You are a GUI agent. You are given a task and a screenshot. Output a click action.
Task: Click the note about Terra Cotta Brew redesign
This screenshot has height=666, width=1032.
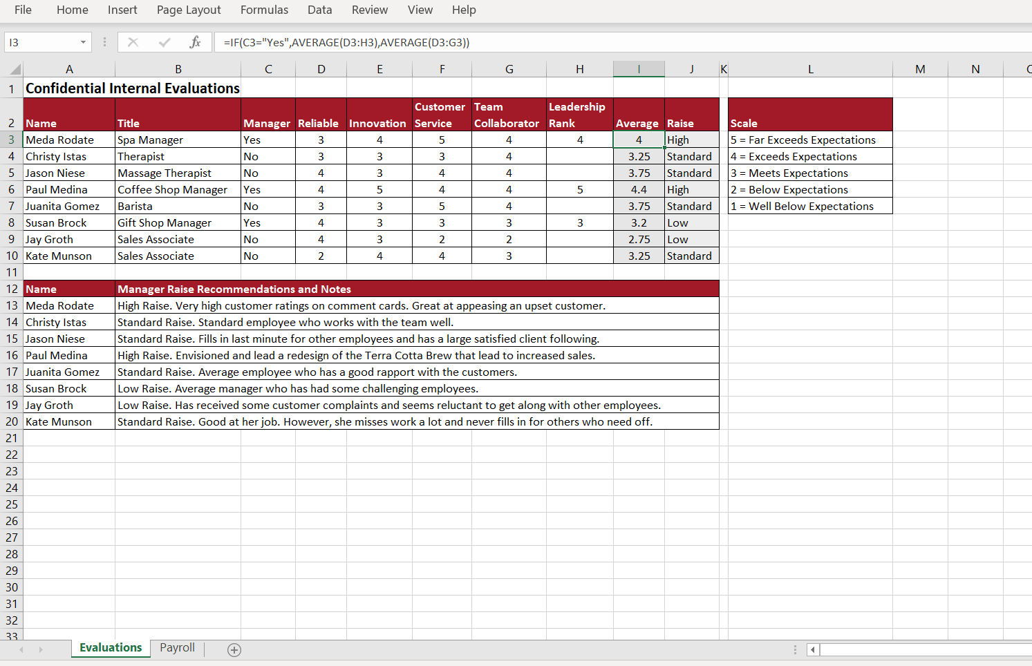click(x=417, y=355)
